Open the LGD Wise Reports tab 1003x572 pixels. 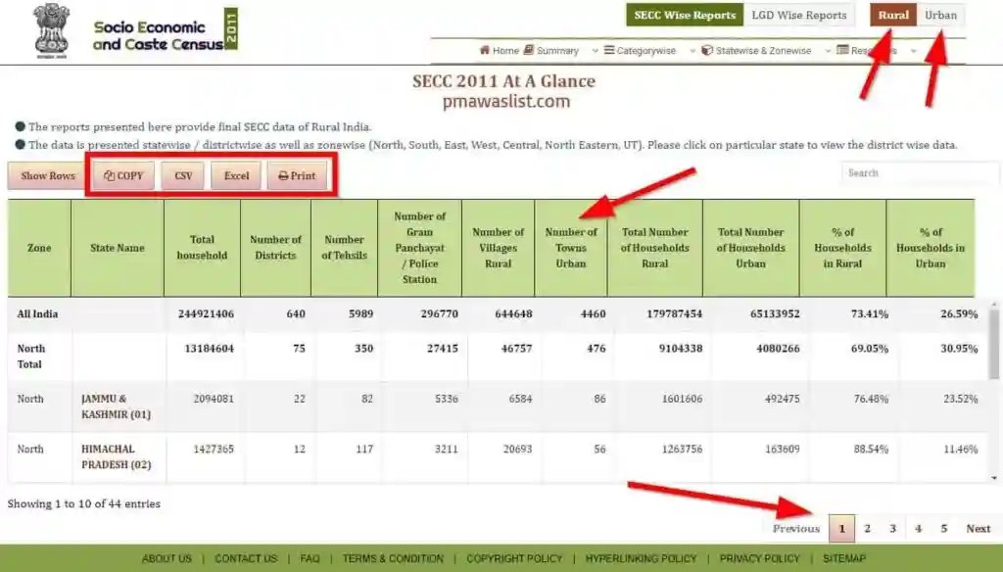click(799, 15)
